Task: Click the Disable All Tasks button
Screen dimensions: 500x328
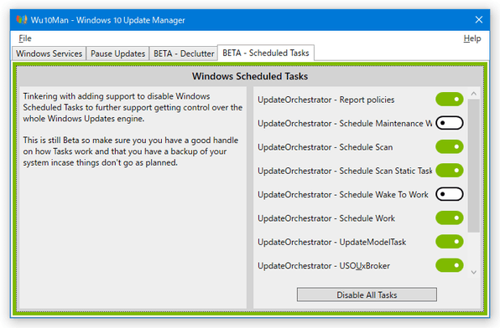Action: (367, 295)
